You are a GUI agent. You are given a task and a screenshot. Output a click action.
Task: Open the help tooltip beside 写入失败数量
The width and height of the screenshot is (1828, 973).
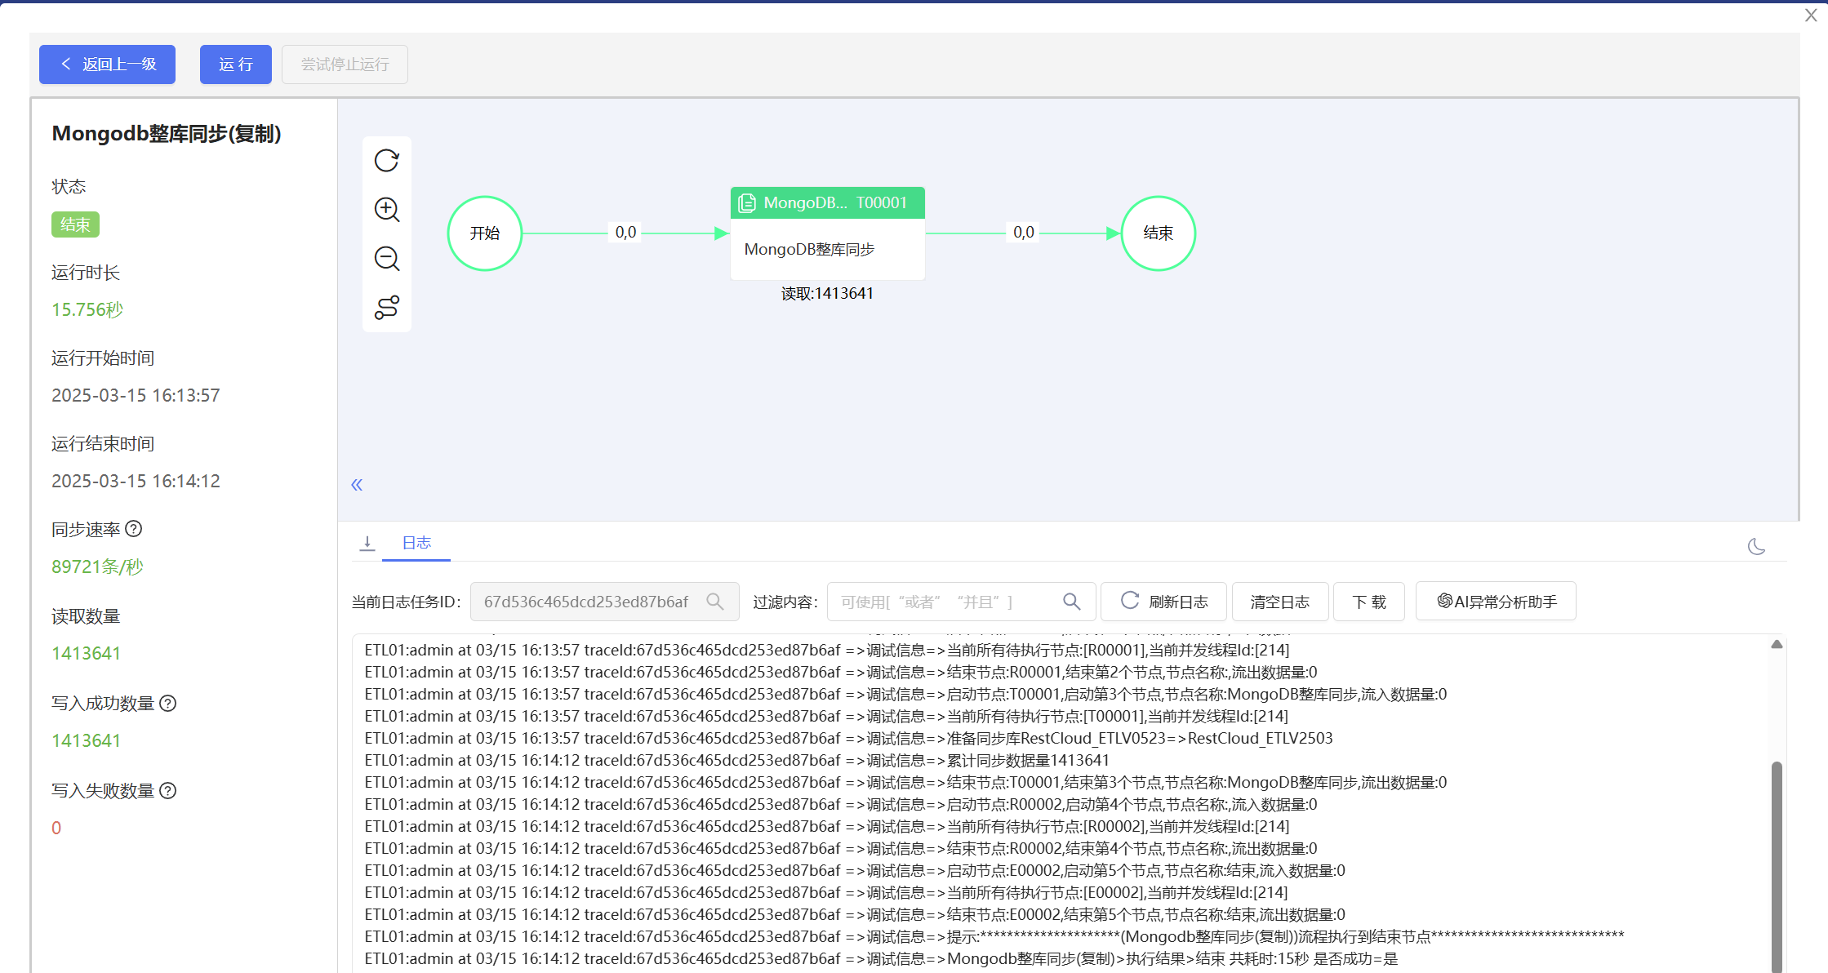168,790
